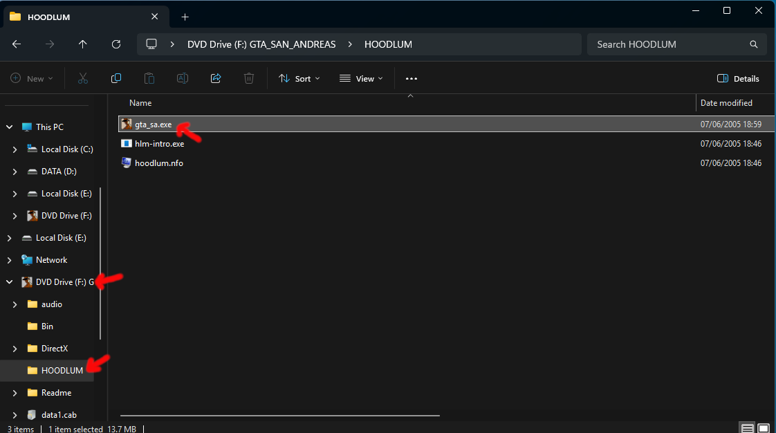The height and width of the screenshot is (433, 776).
Task: Click the Forward navigation arrow
Action: [50, 44]
